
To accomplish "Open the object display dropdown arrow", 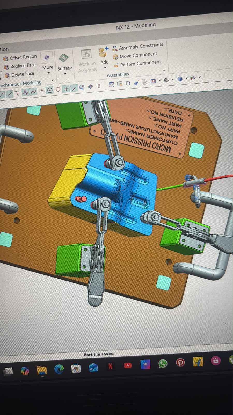I will 199,77.
